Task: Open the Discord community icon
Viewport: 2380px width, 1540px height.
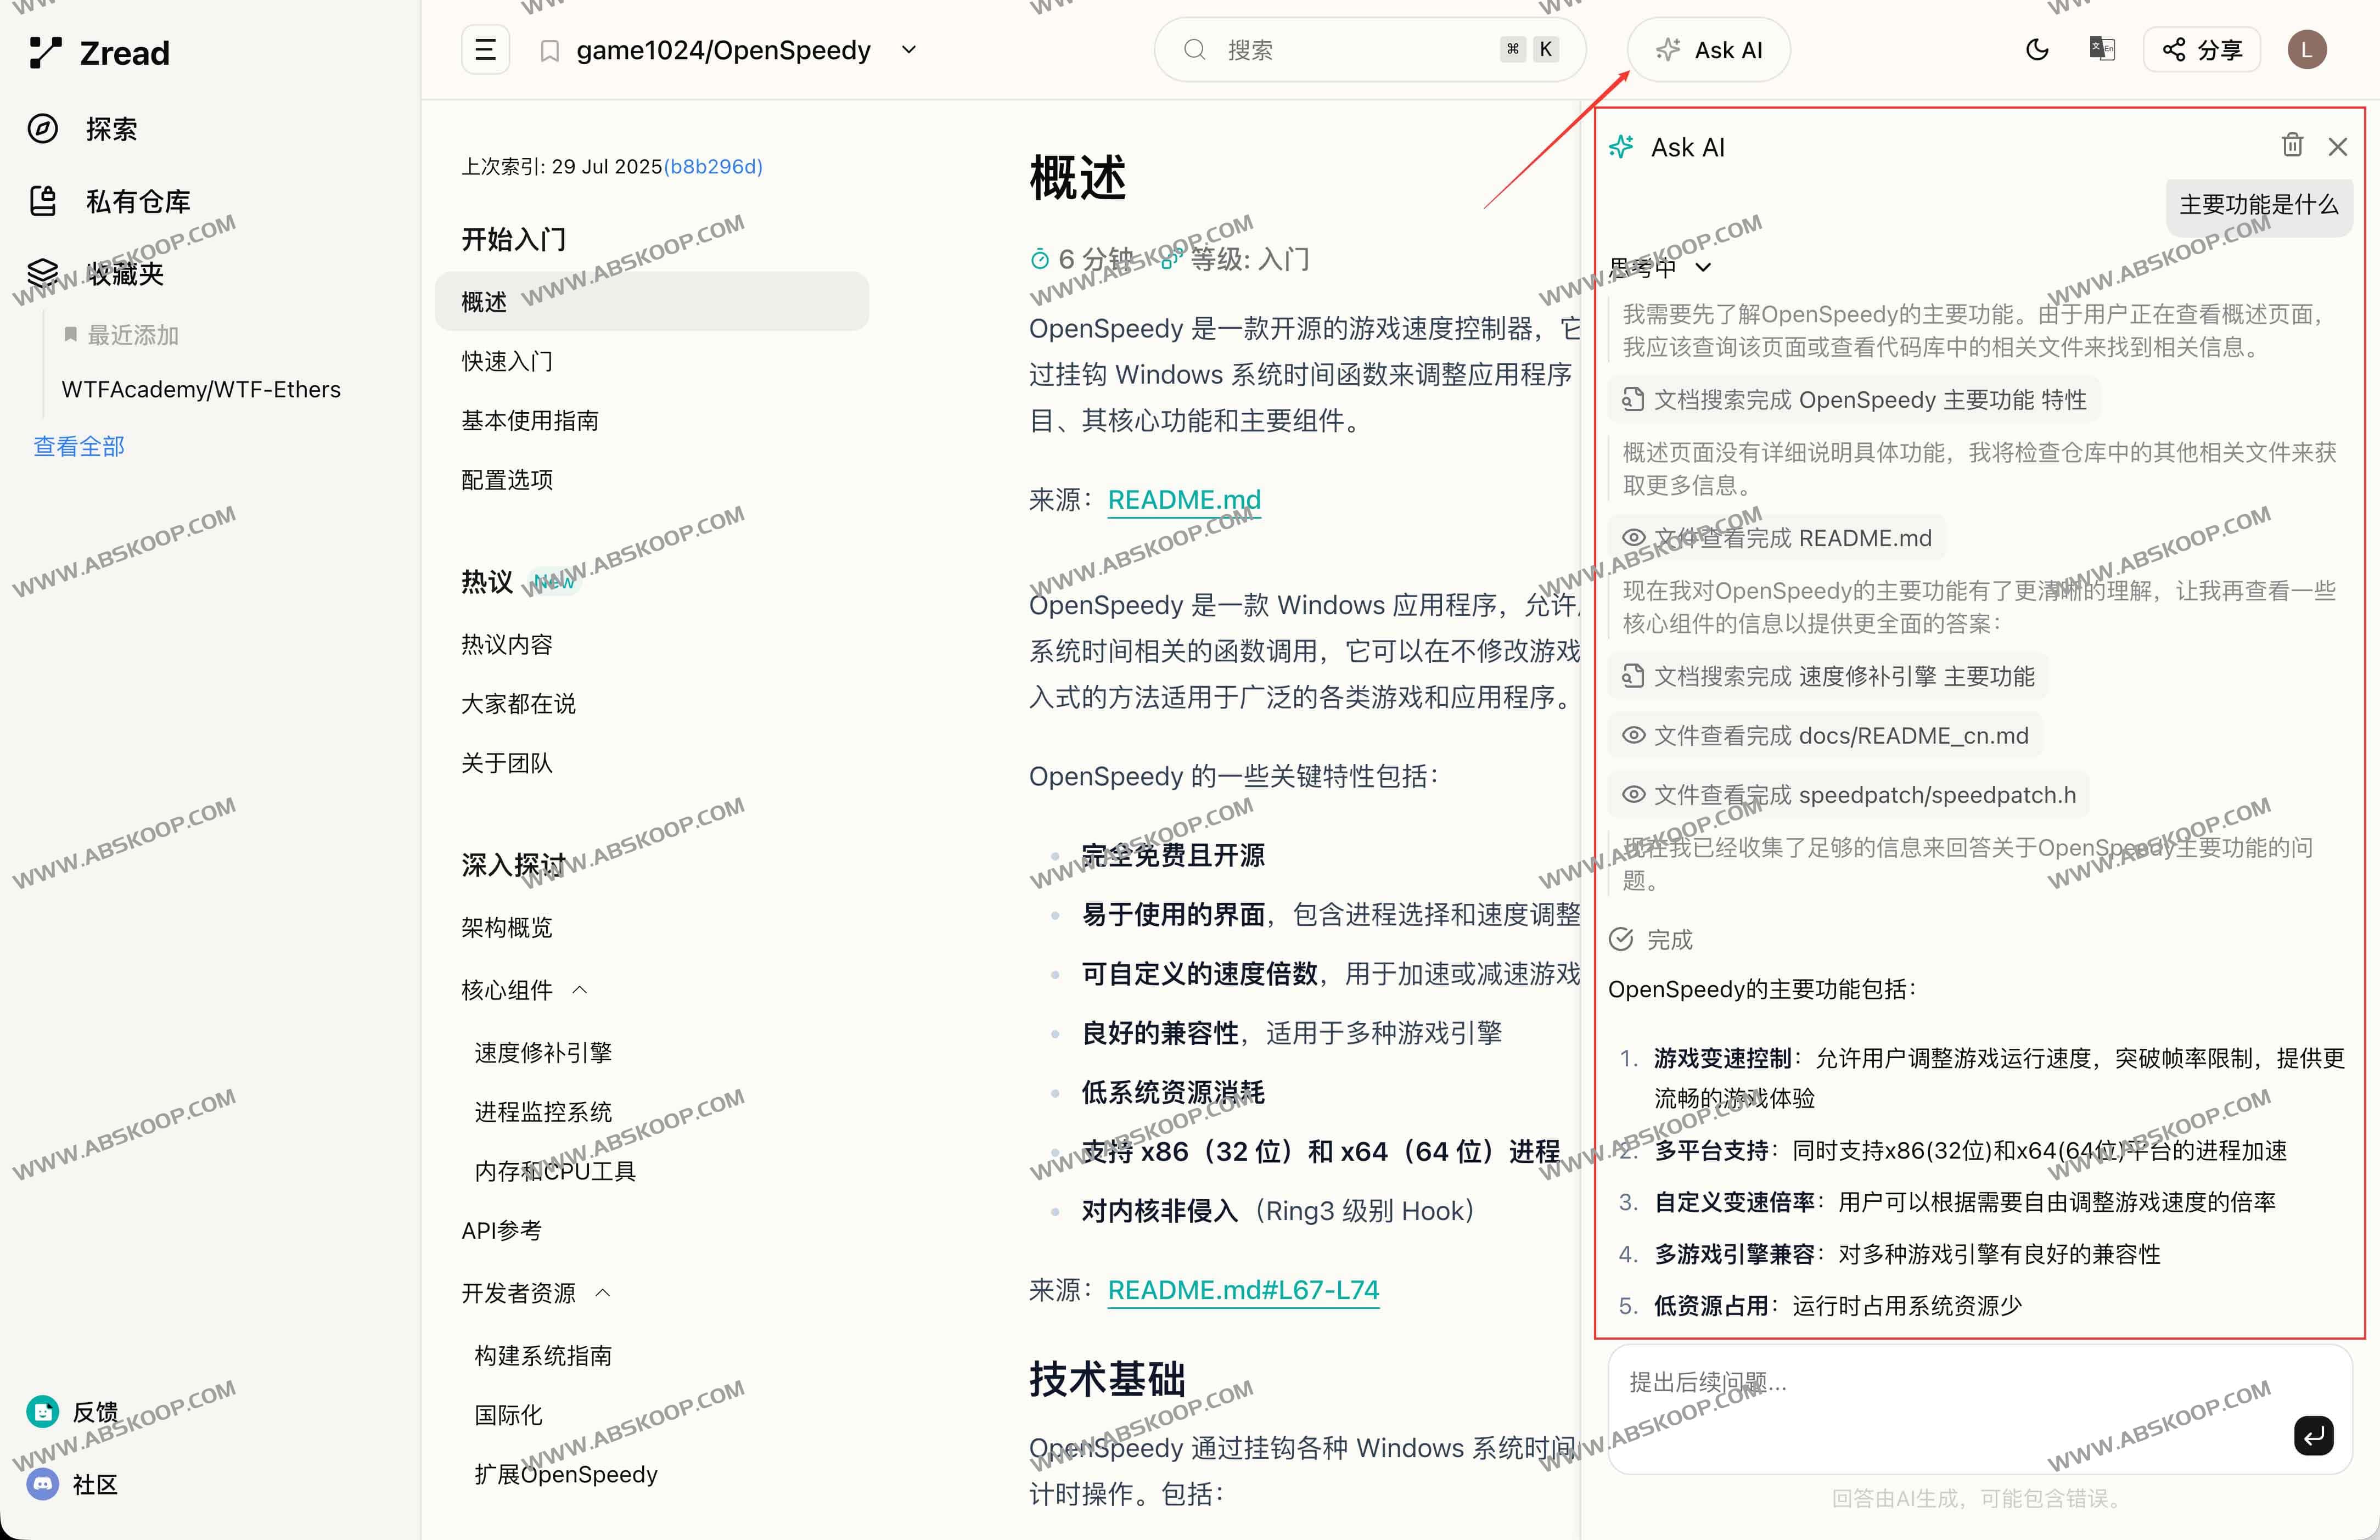Action: click(43, 1483)
